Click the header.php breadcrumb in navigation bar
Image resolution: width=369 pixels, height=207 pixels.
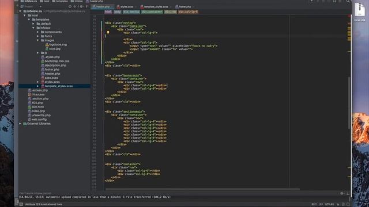tap(95, 1)
